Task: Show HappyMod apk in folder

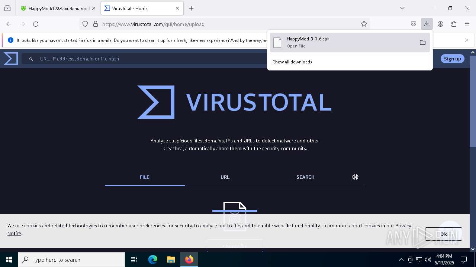Action: pyautogui.click(x=422, y=42)
